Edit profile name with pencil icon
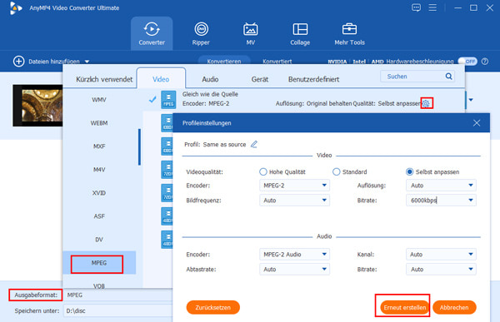 [254, 144]
